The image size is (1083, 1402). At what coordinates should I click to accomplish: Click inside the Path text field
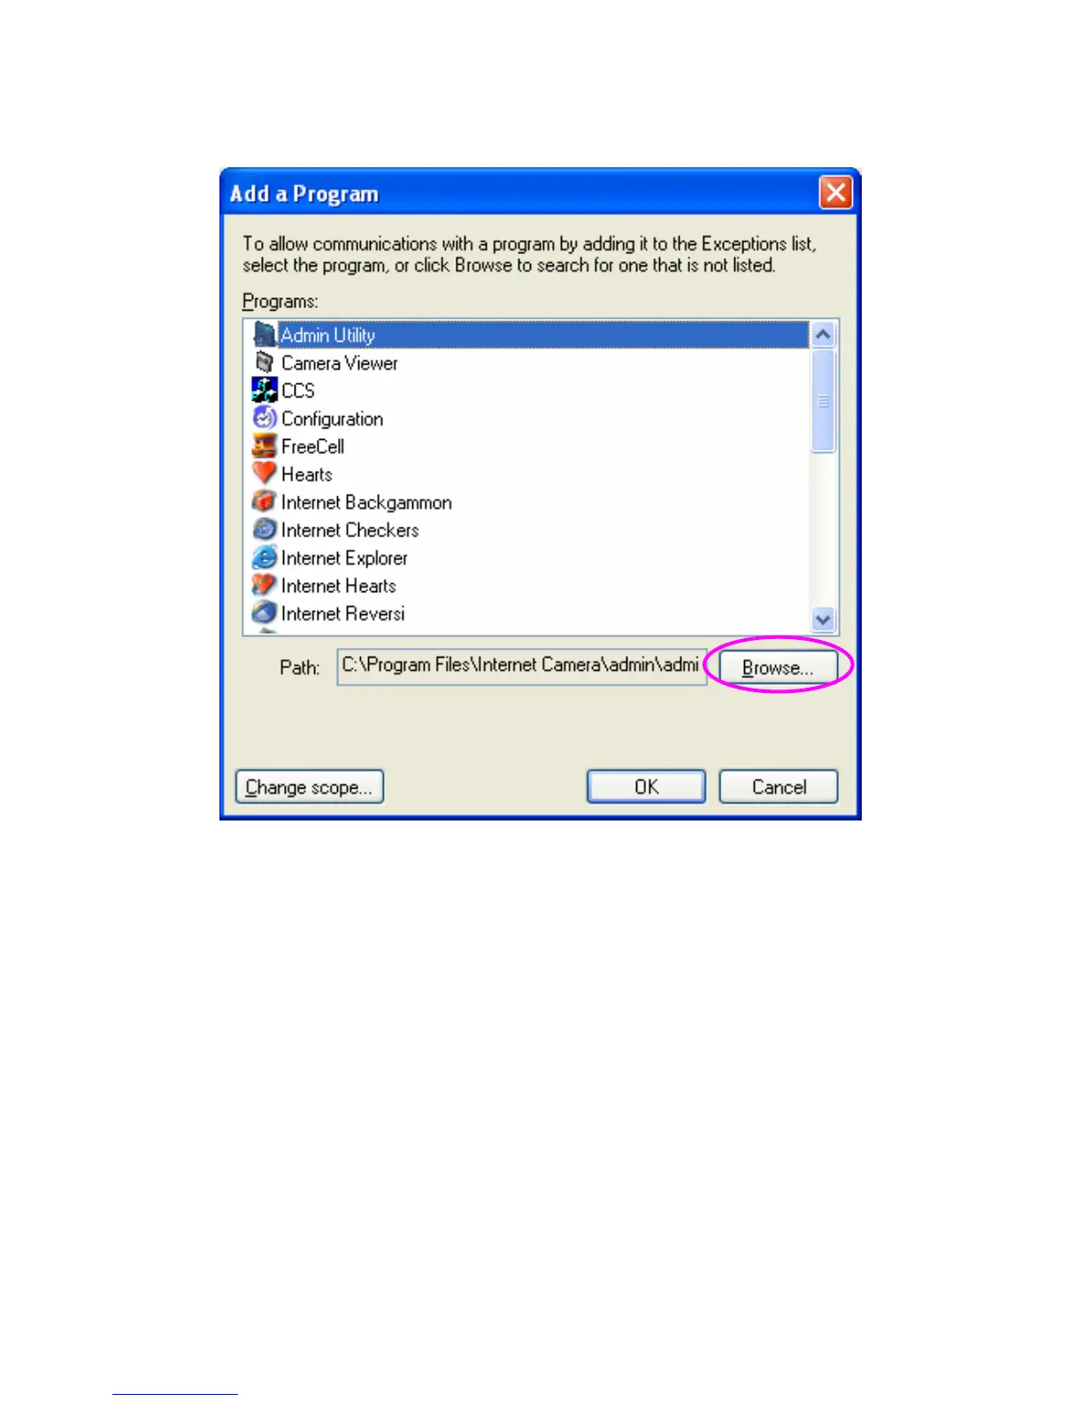(x=521, y=666)
